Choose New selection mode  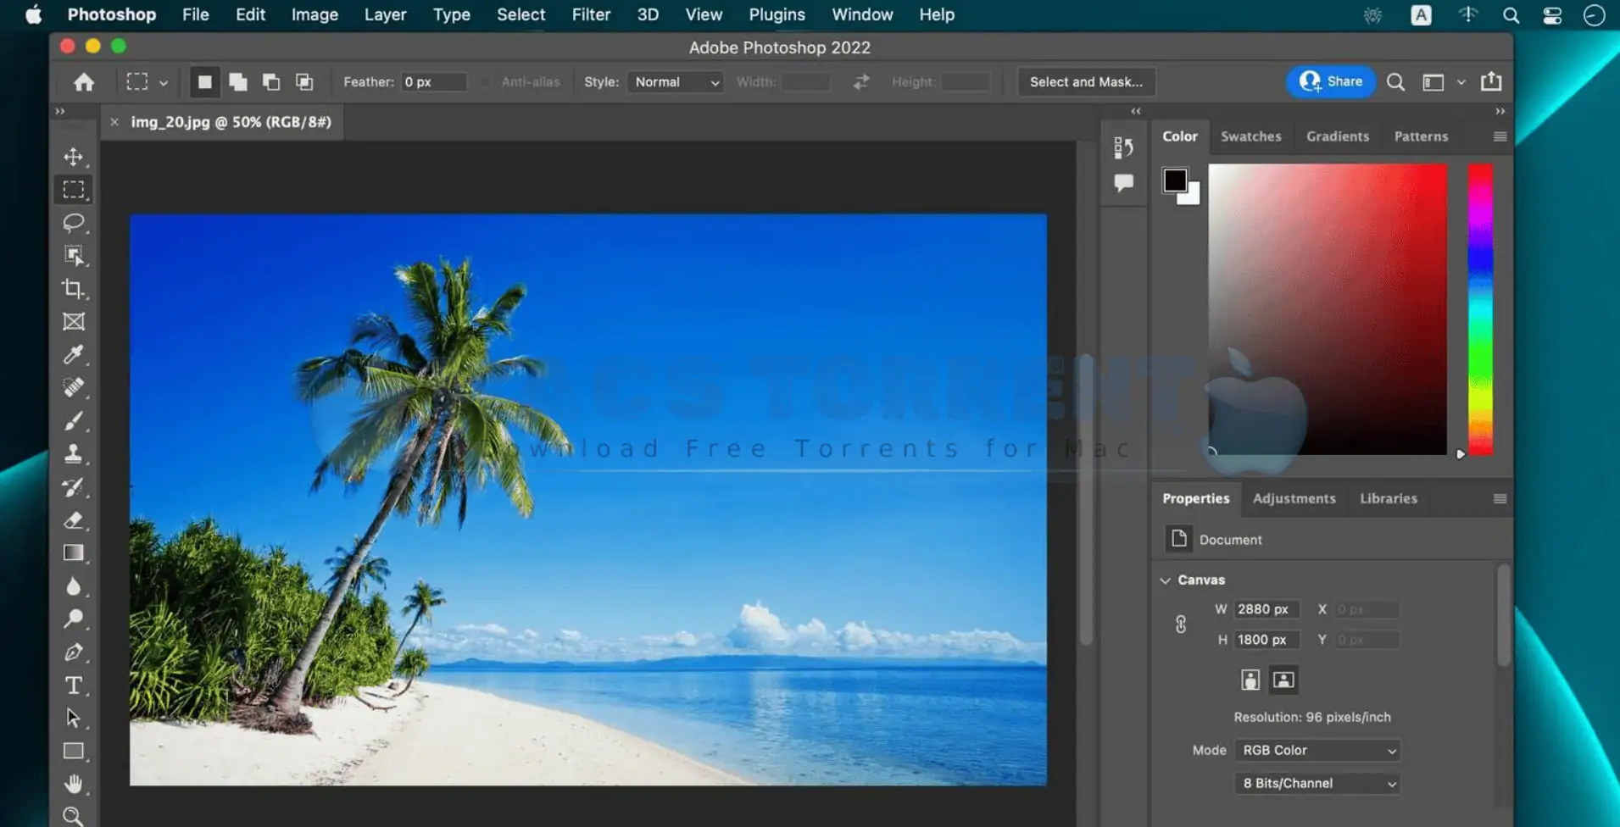[204, 82]
